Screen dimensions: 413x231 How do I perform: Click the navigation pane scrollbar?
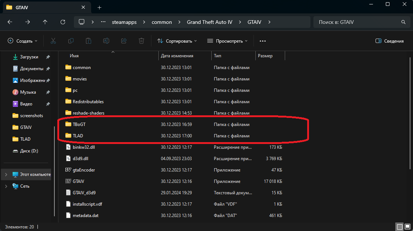coord(54,171)
